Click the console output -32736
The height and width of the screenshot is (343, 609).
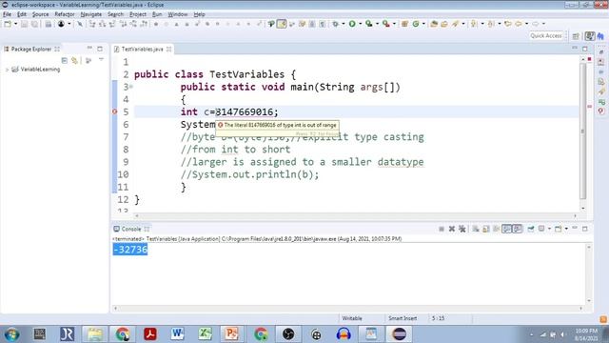coord(130,250)
